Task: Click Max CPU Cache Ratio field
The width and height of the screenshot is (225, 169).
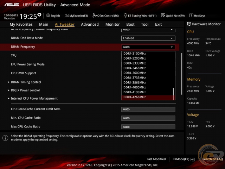Action: [148, 127]
